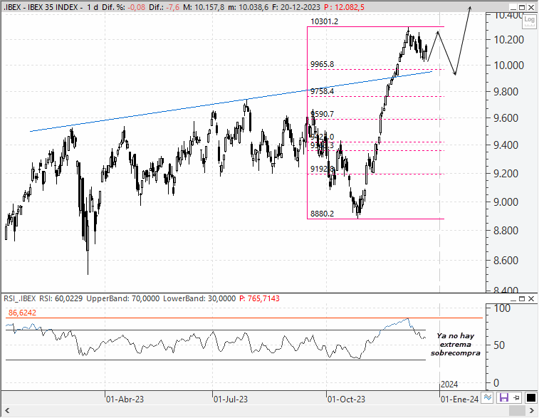Click the '.IBEX - IBEX 35 INDEX' title
Viewport: 539px width, 418px height.
coord(41,7)
